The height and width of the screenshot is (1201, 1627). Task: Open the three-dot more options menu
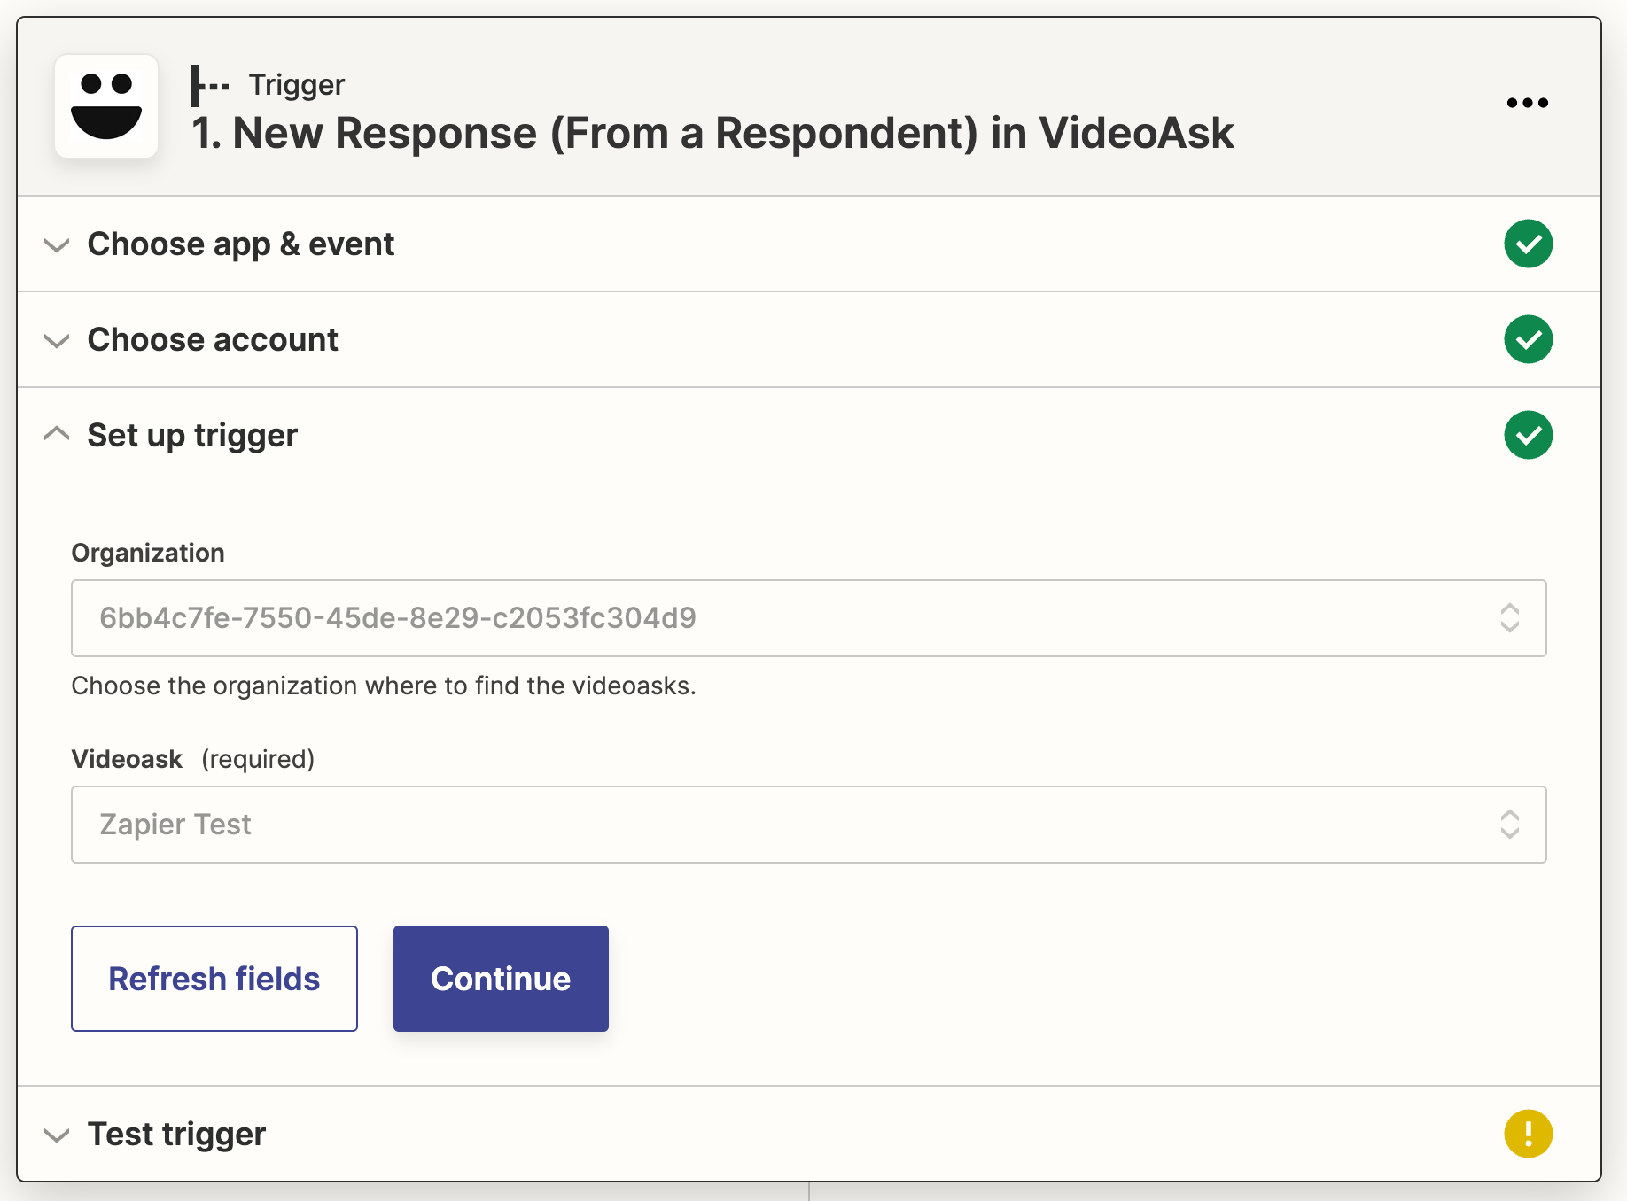(x=1527, y=103)
